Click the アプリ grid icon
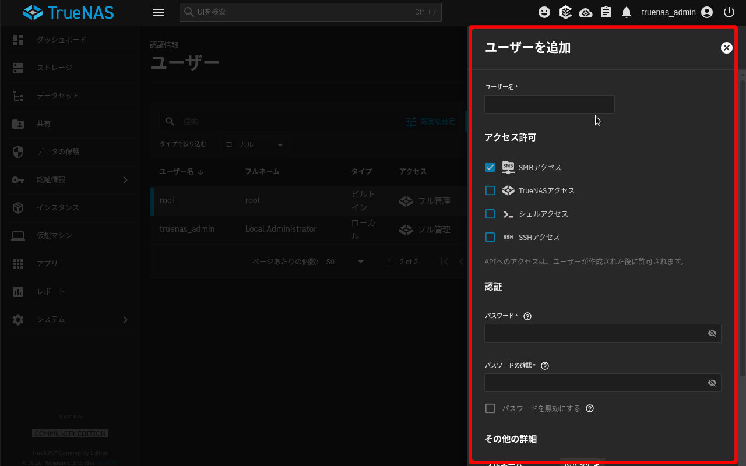The image size is (746, 466). click(x=18, y=263)
